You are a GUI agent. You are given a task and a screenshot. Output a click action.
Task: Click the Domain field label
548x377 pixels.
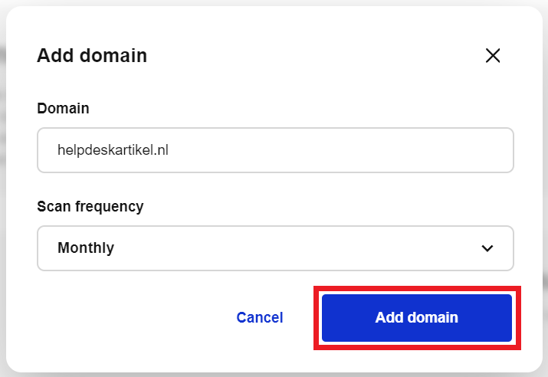tap(63, 109)
